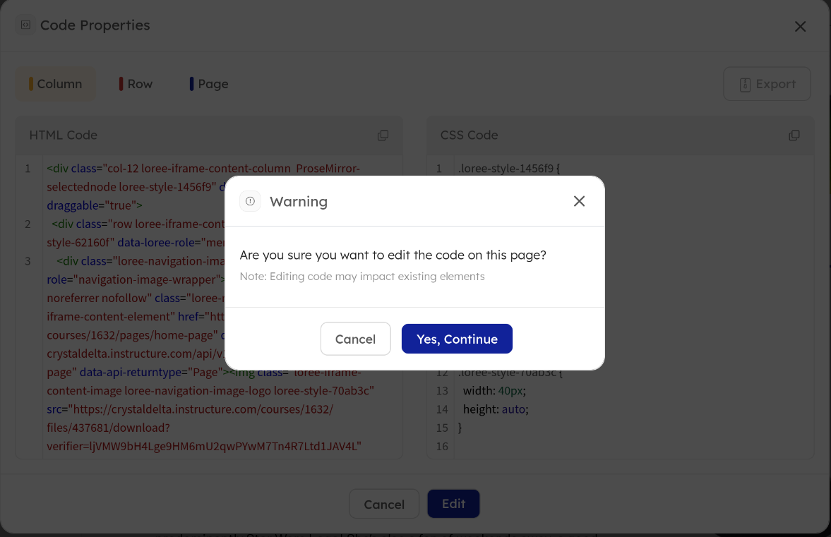Copy the CSS Code panel contents
This screenshot has width=831, height=537.
(x=794, y=135)
